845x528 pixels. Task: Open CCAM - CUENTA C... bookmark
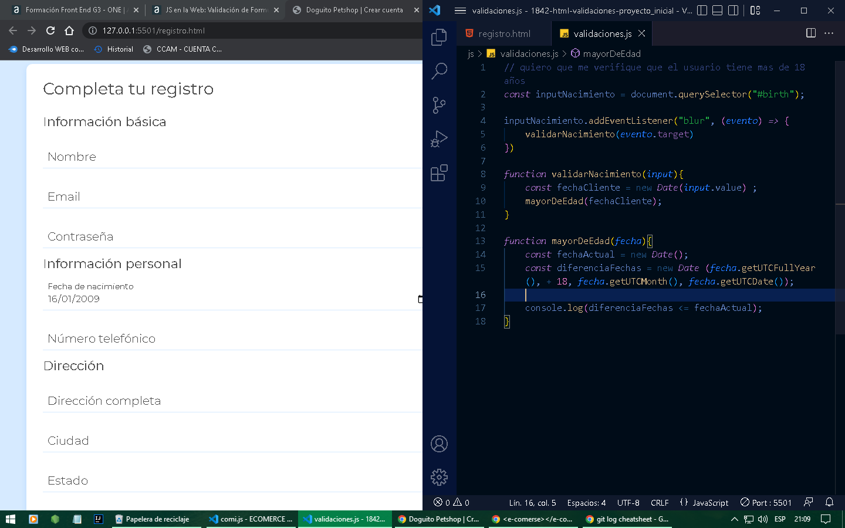point(182,49)
